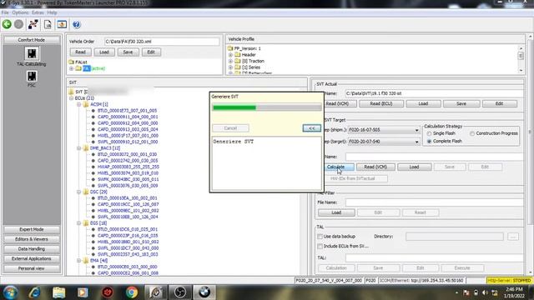This screenshot has width=534, height=300.
Task: Click Read button under Vehicle Order
Action: 80,52
